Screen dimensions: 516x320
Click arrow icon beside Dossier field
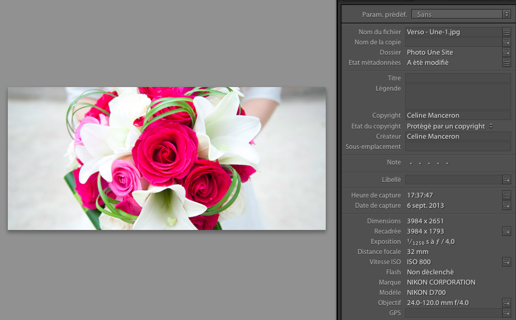(506, 52)
